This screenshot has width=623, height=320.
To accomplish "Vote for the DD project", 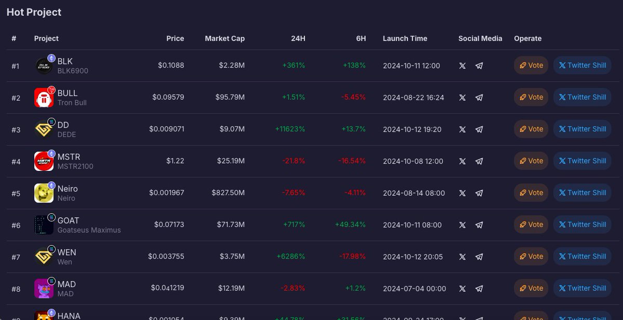I will pyautogui.click(x=531, y=129).
